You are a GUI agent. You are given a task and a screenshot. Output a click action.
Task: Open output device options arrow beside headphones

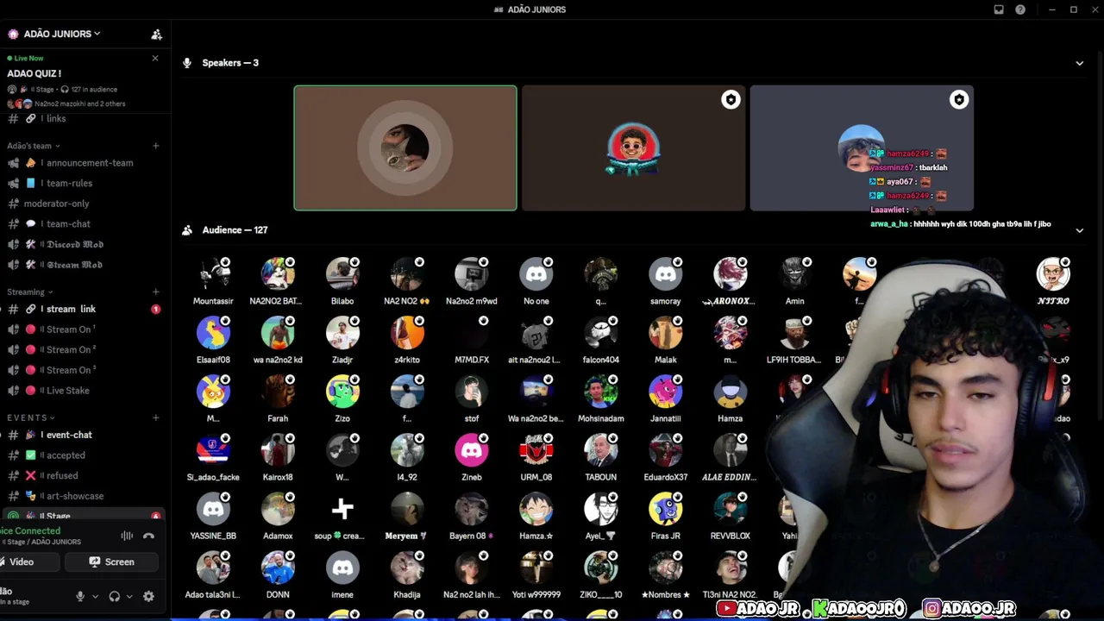point(129,596)
